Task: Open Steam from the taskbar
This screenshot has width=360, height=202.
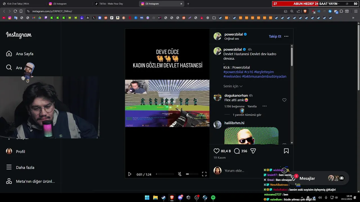Action: click(x=163, y=198)
